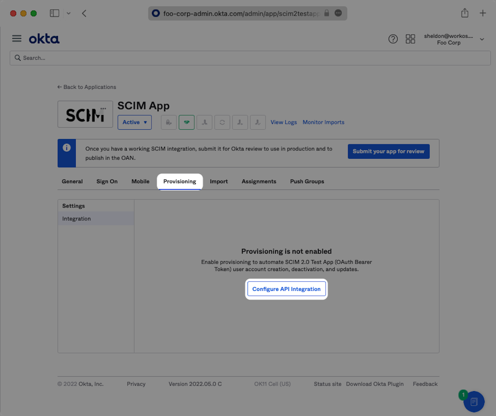Click the help question mark icon
The image size is (496, 416).
[393, 39]
